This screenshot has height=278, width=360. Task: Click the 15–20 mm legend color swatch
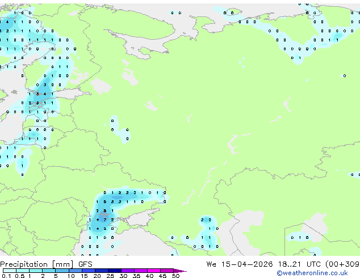tap(89, 271)
